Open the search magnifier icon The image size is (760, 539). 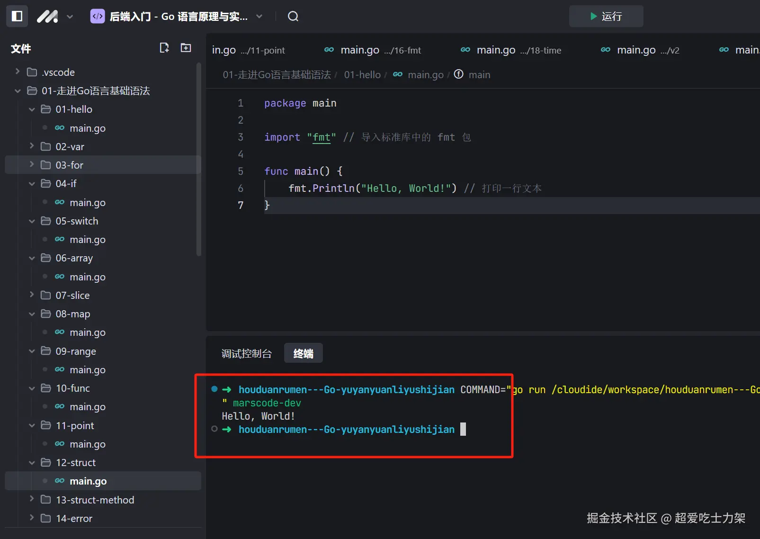tap(293, 17)
